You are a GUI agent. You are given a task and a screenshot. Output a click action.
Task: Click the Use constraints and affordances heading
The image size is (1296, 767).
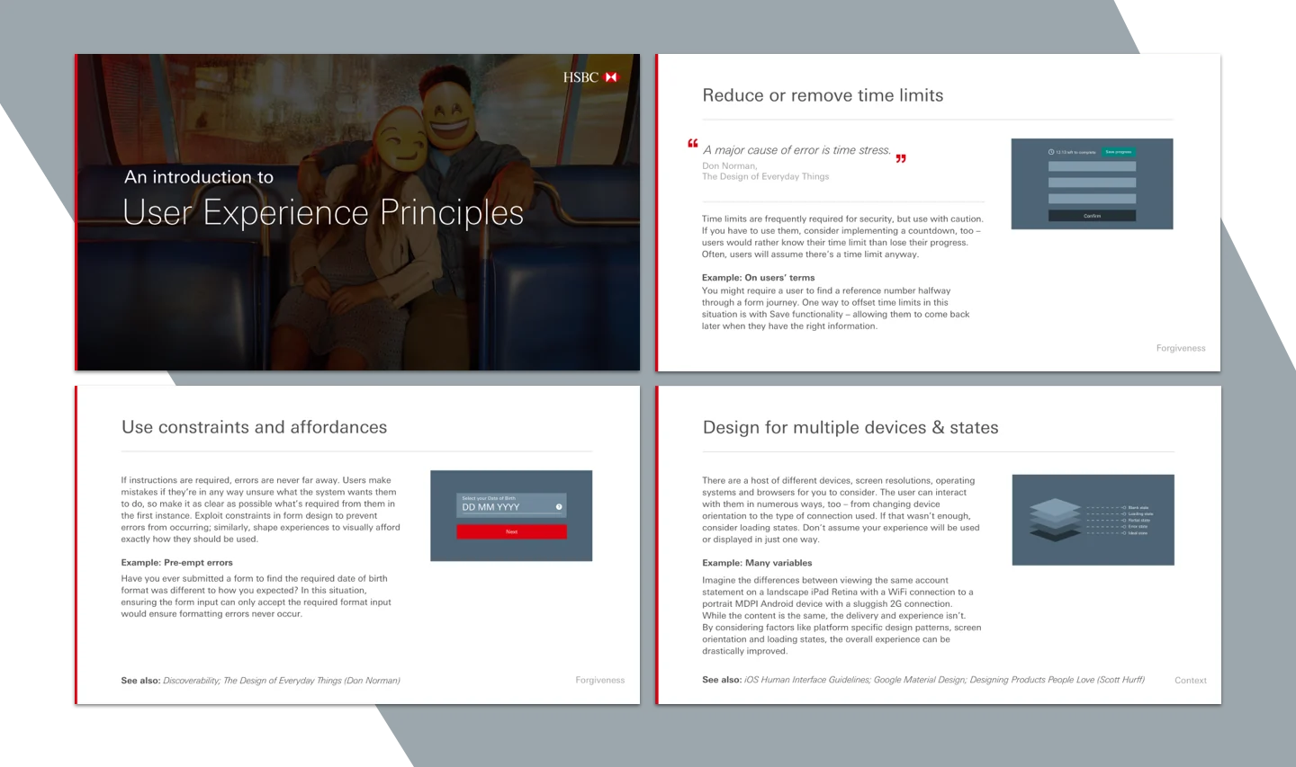(x=254, y=427)
